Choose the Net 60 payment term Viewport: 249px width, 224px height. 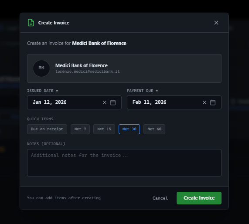pyautogui.click(x=154, y=129)
